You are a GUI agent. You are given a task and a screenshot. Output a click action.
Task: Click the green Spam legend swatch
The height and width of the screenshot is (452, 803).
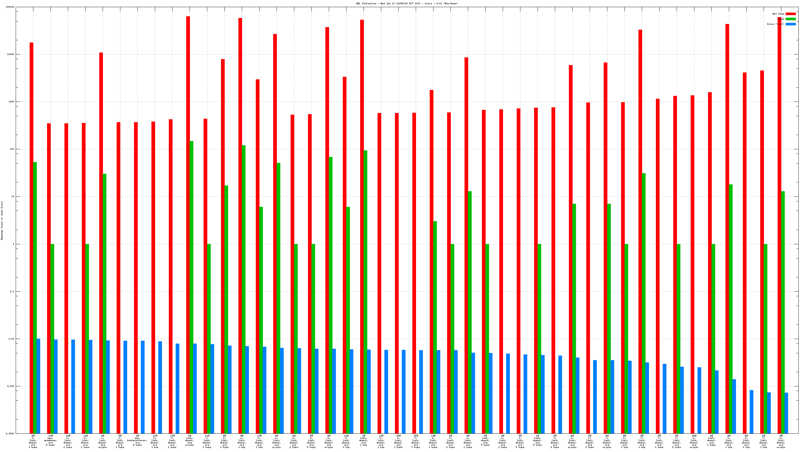[790, 19]
